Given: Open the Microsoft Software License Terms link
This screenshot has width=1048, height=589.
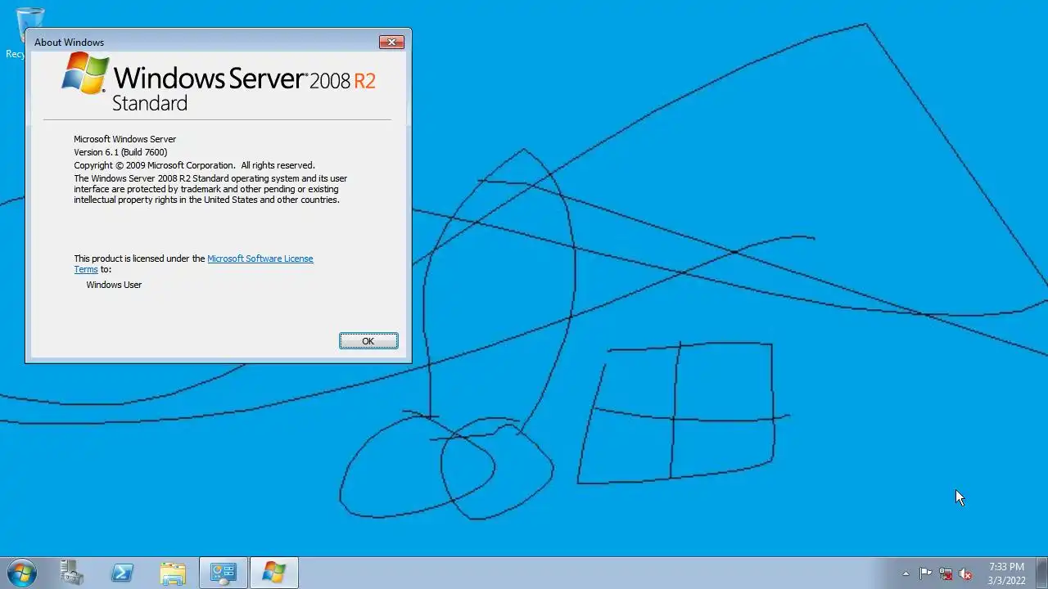Looking at the screenshot, I should click(260, 259).
